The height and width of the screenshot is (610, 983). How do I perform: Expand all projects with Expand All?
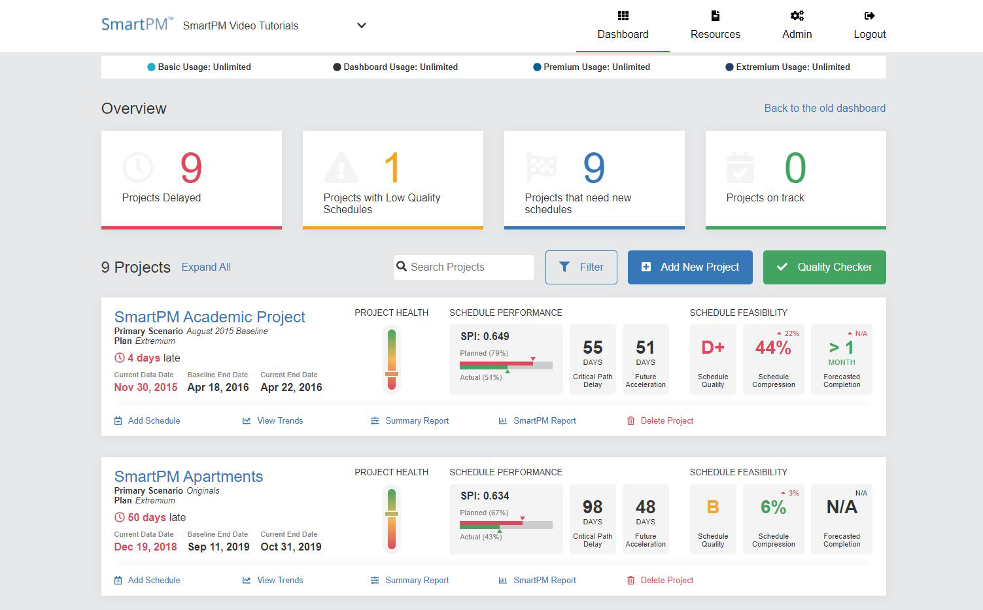tap(206, 267)
